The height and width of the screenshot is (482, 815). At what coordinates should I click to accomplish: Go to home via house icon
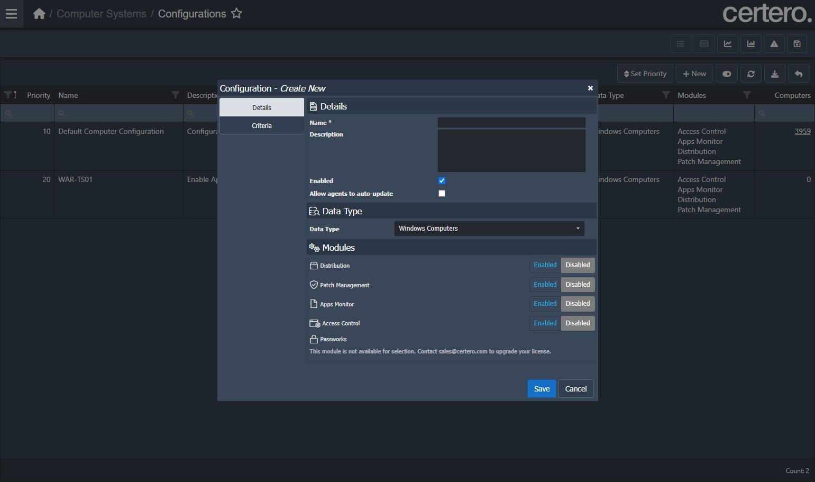point(39,14)
